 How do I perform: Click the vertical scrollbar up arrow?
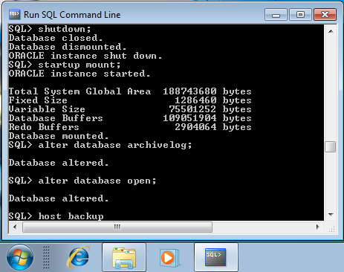tap(331, 31)
